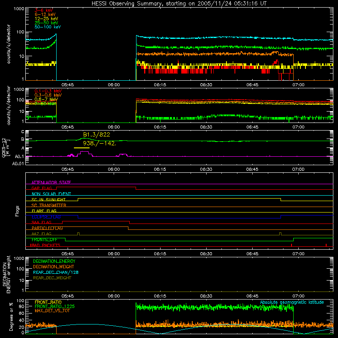Select the 50-100 keV legend label
The height and width of the screenshot is (338, 338).
pyautogui.click(x=48, y=27)
